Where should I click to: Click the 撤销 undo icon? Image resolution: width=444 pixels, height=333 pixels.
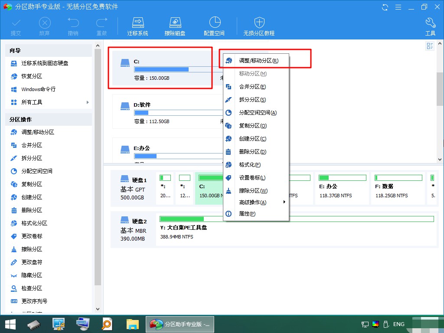(73, 25)
